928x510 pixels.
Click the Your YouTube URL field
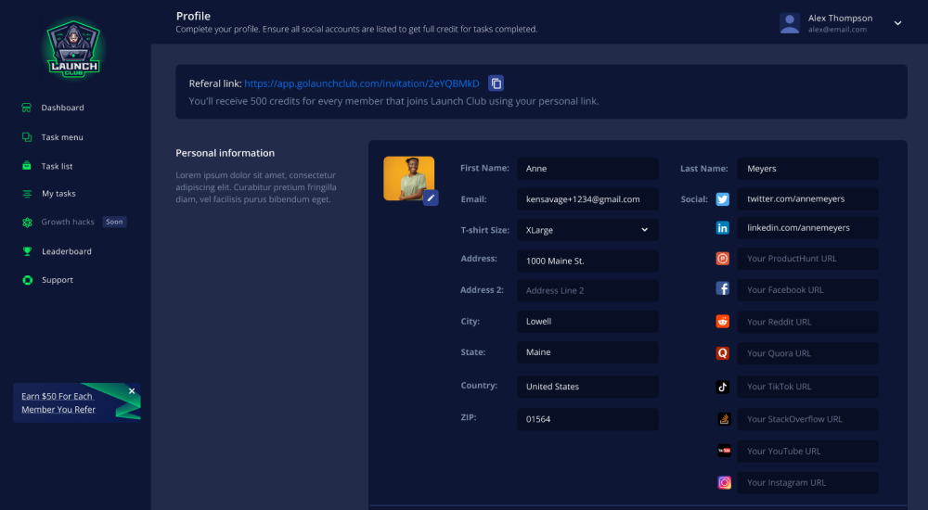(x=807, y=451)
